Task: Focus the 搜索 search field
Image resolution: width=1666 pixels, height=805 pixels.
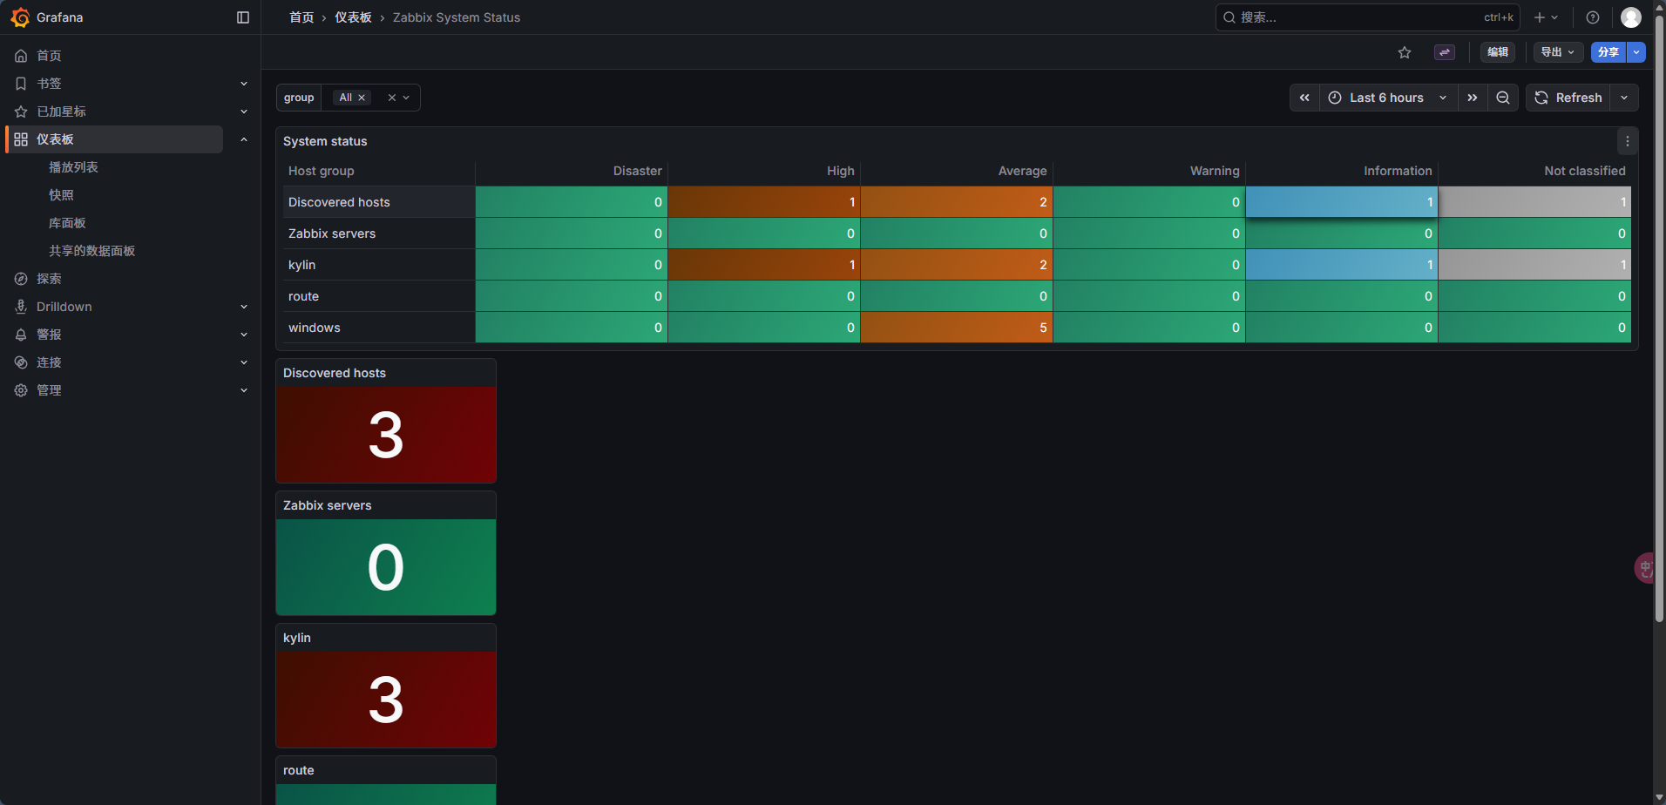Action: tap(1367, 17)
